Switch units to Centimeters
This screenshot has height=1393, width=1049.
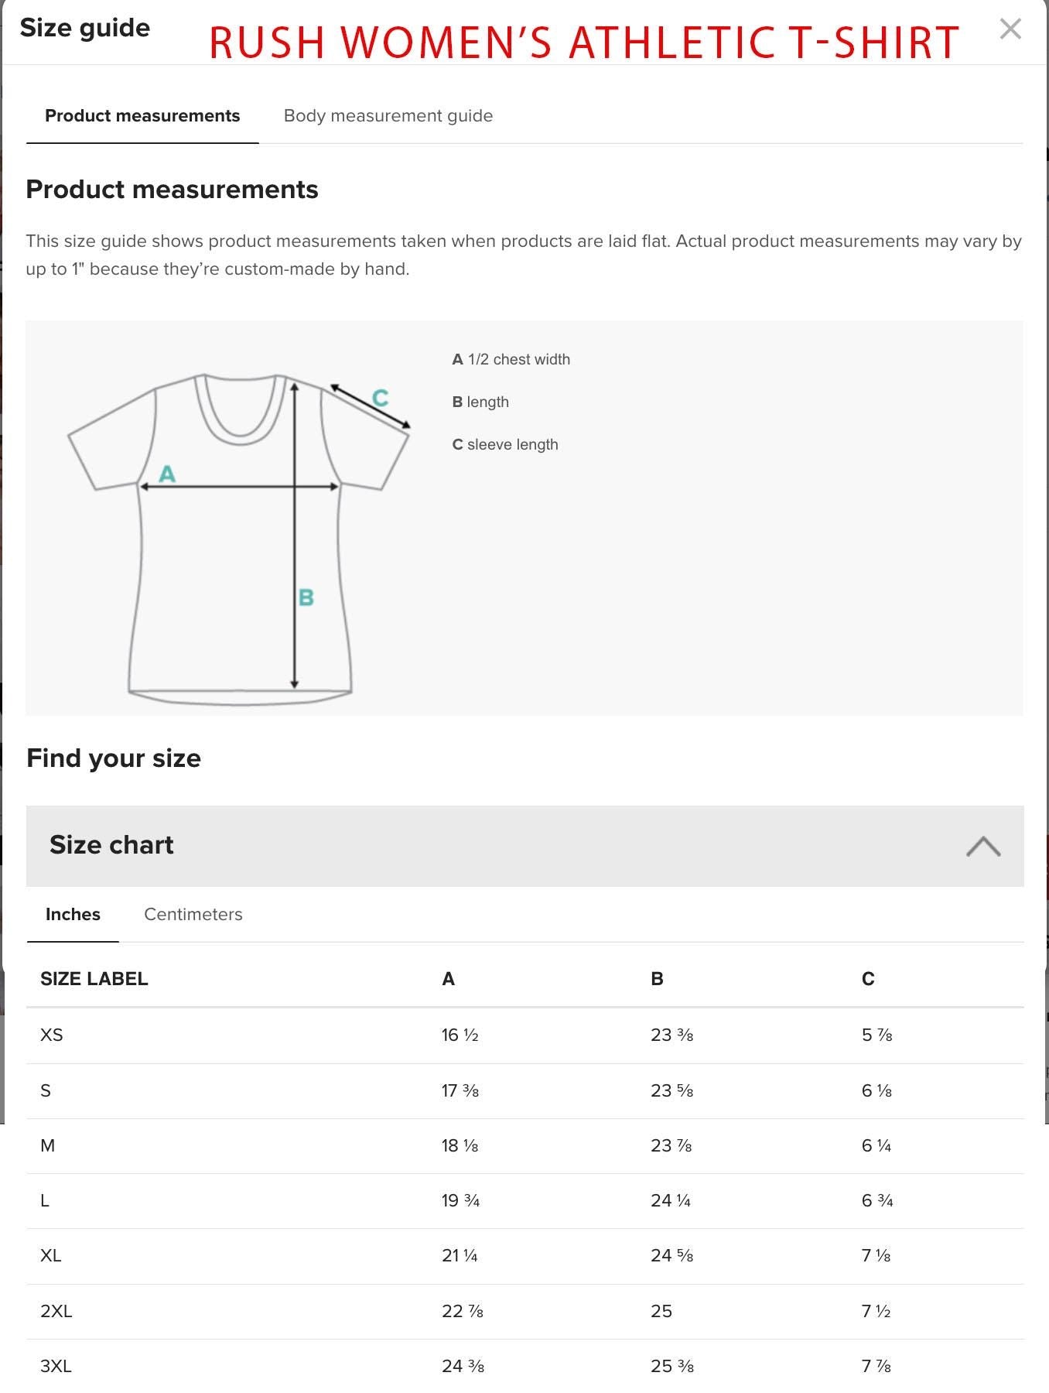(193, 914)
